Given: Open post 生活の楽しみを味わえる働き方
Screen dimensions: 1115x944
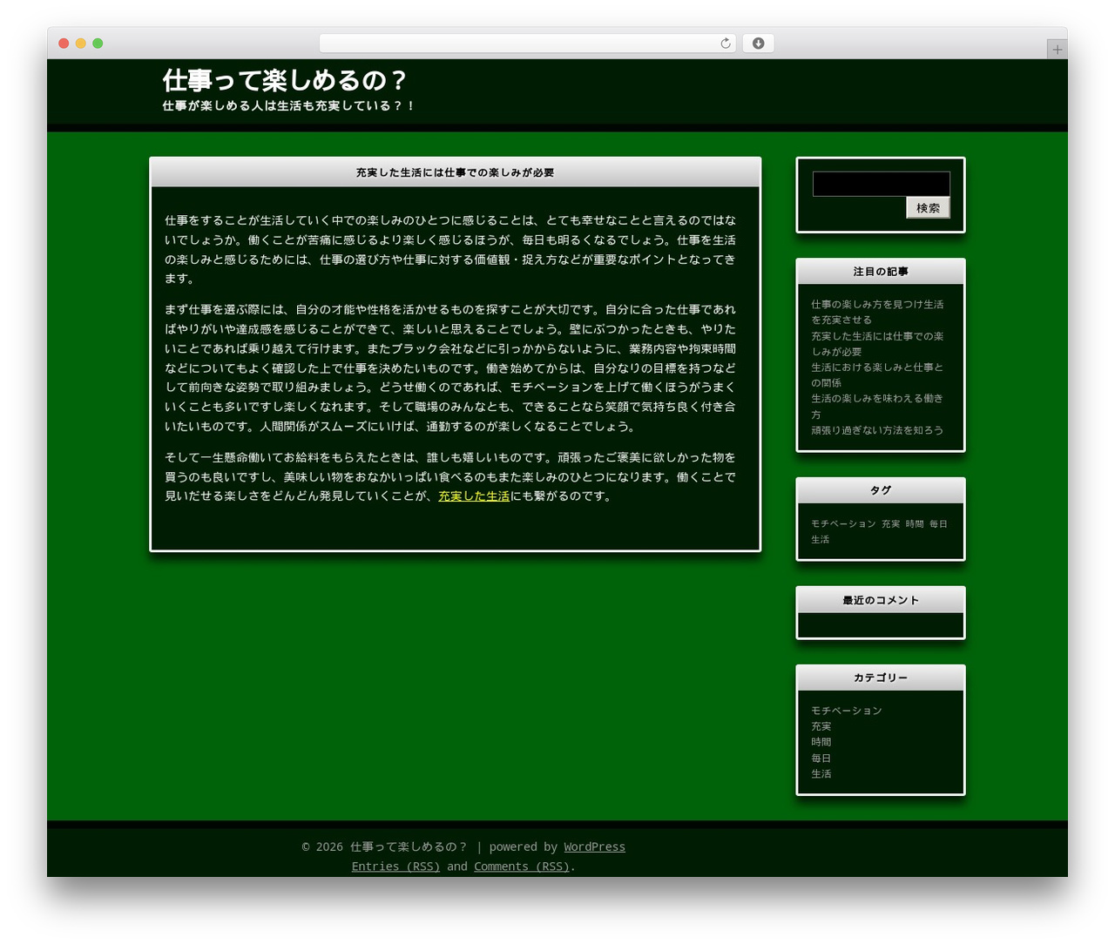Looking at the screenshot, I should coord(877,407).
